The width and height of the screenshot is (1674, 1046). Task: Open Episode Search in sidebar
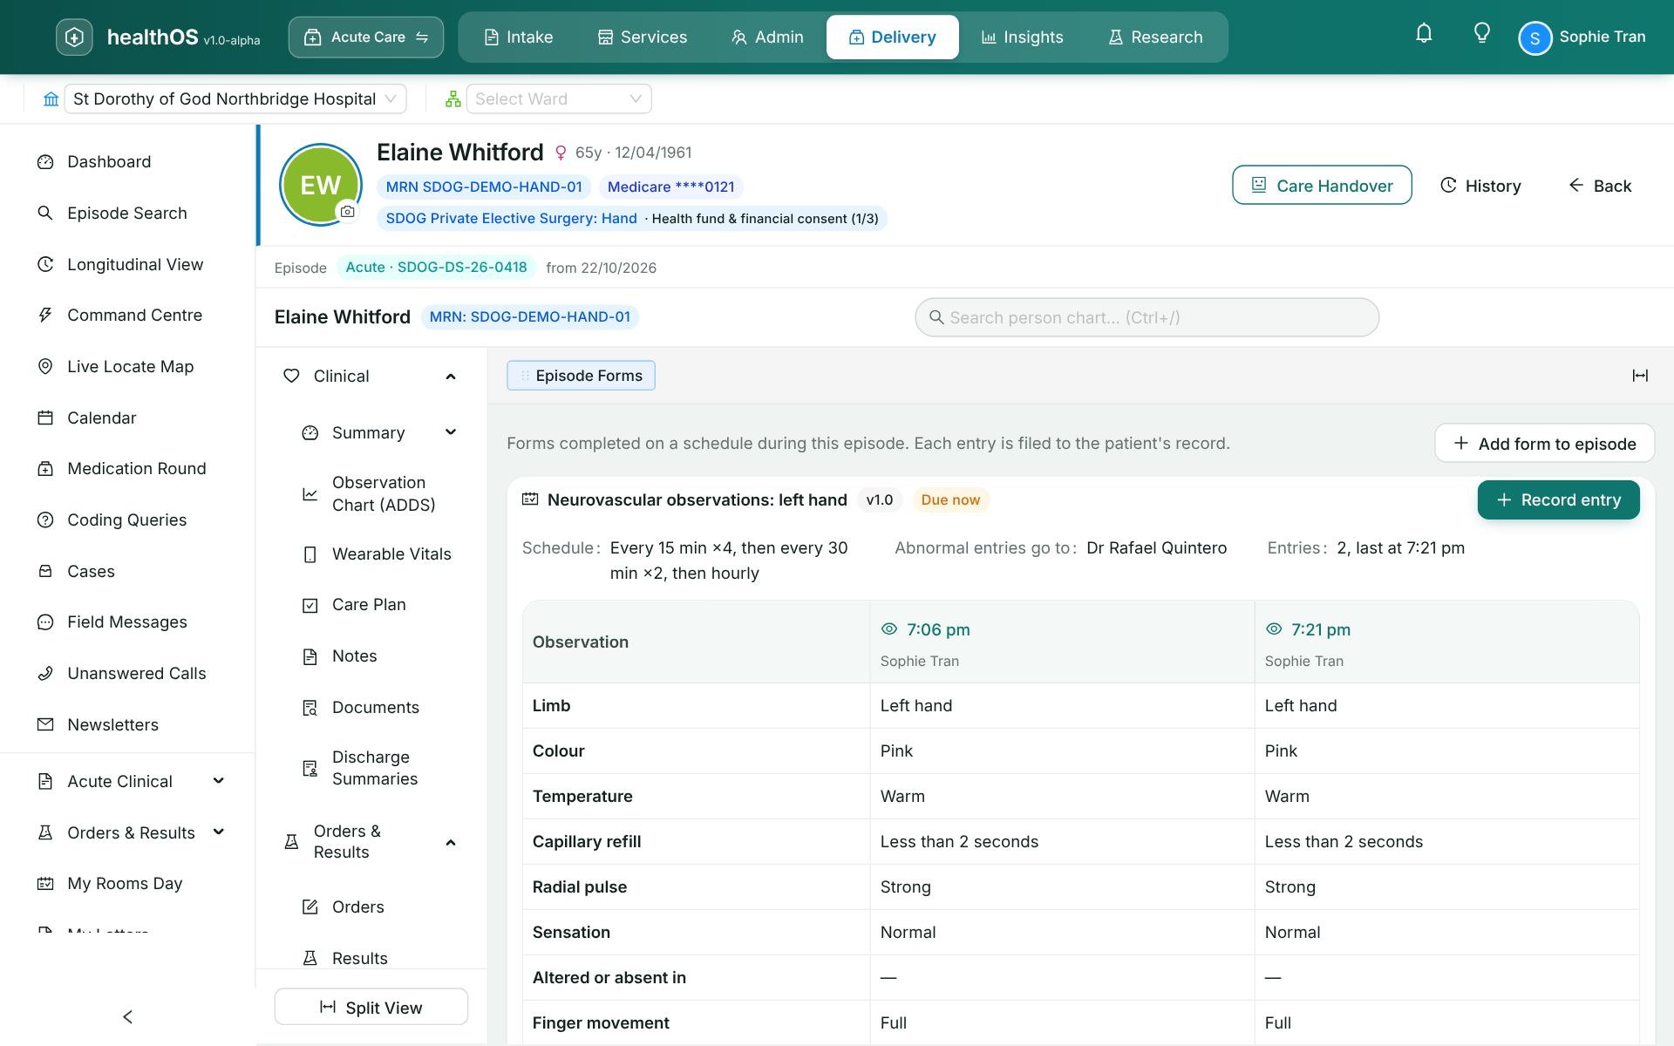coord(127,213)
